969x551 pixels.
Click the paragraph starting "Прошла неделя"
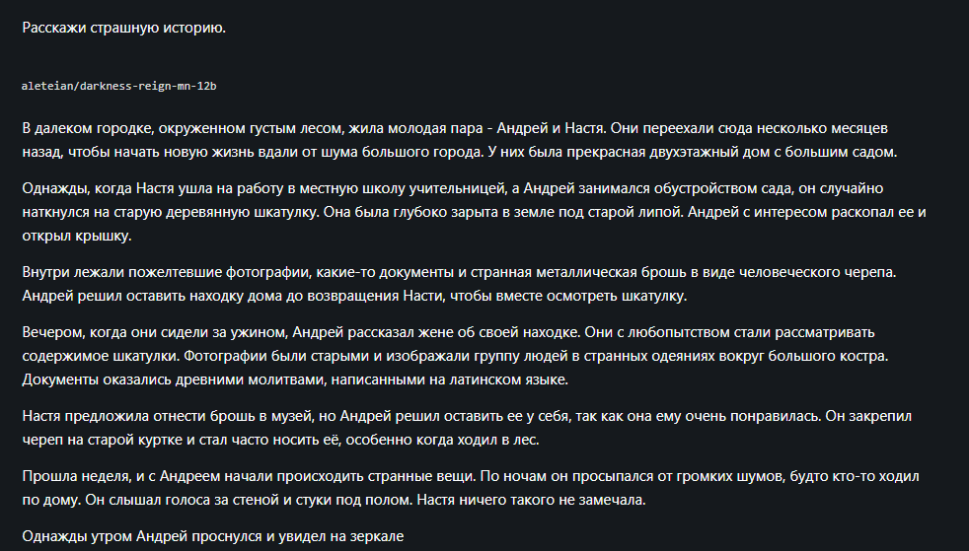tap(471, 488)
